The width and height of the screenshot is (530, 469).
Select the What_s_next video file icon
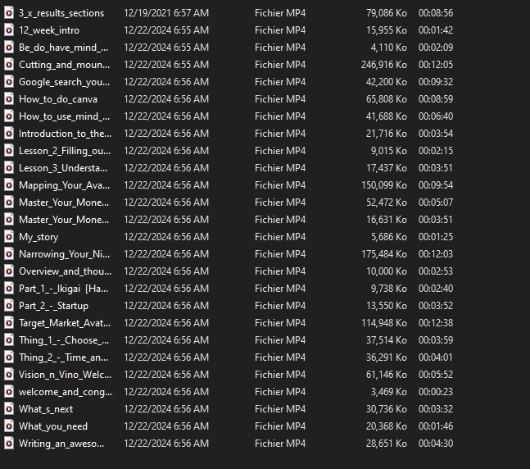click(8, 409)
